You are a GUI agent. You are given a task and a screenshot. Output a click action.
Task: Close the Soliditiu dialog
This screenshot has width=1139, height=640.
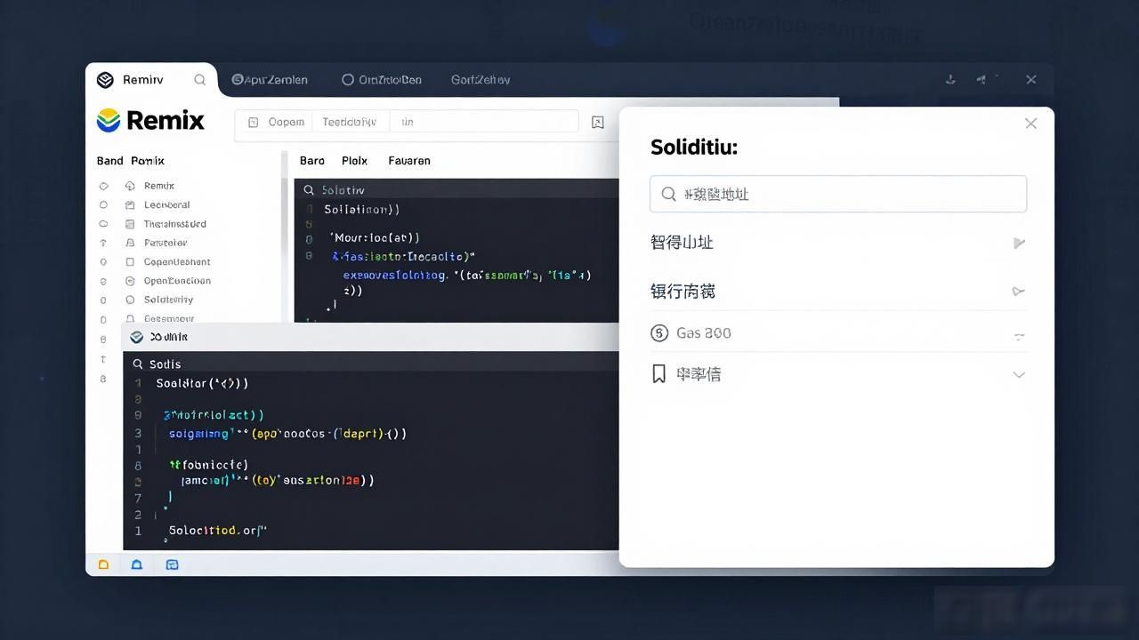coord(1030,124)
